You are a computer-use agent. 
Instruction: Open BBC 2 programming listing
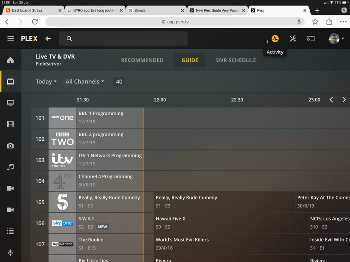(x=110, y=139)
